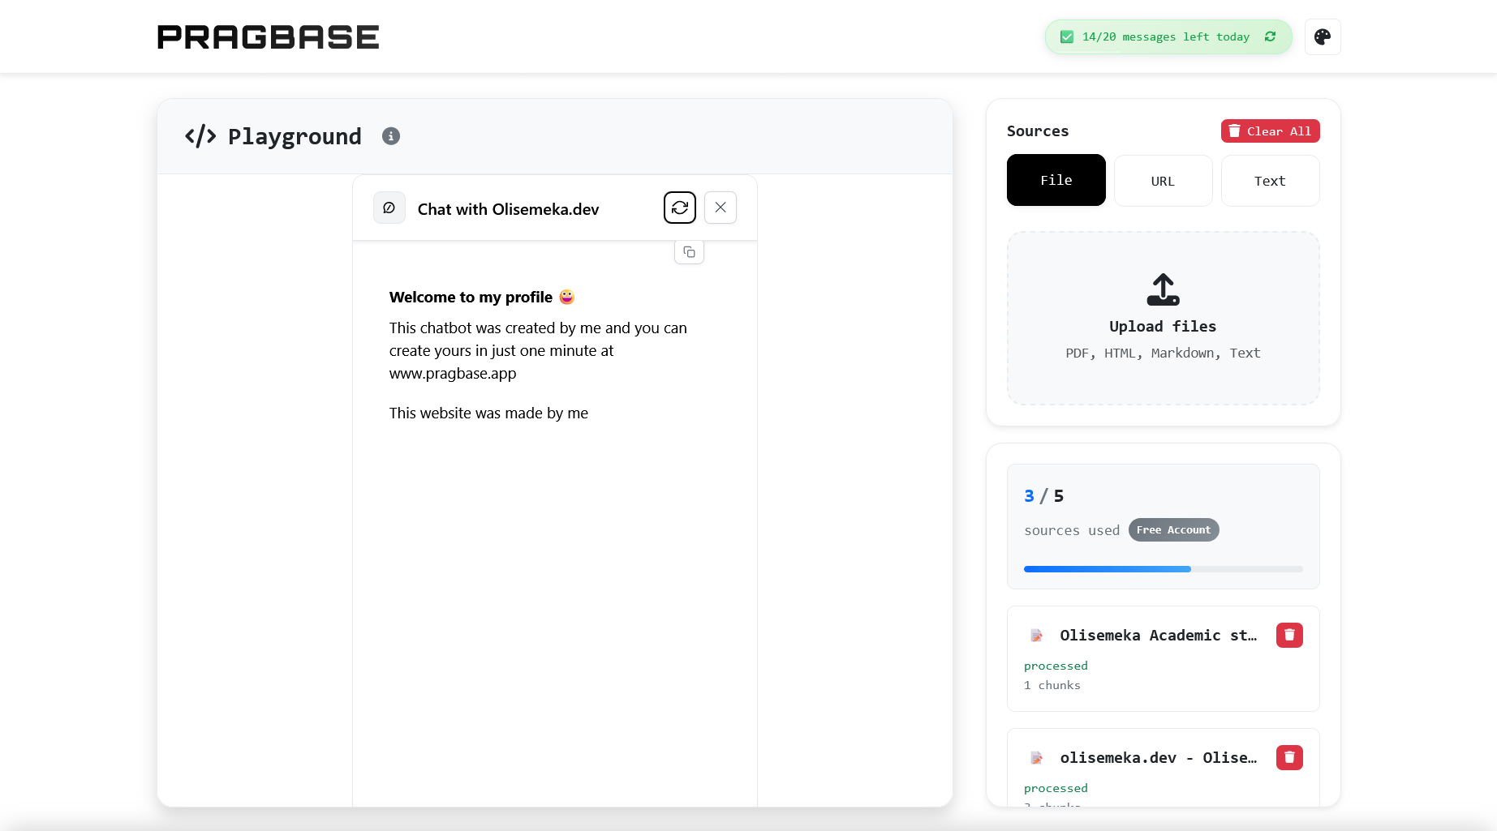Click the 'PDF, HTML, Markdown, Text' hint

1163,353
